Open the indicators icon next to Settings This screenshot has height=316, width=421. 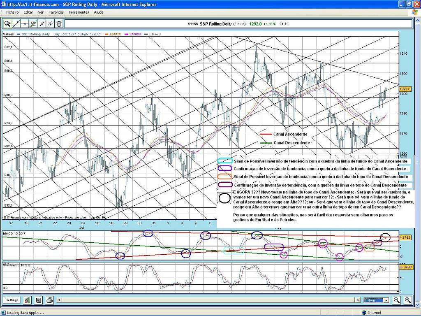[x=27, y=300]
